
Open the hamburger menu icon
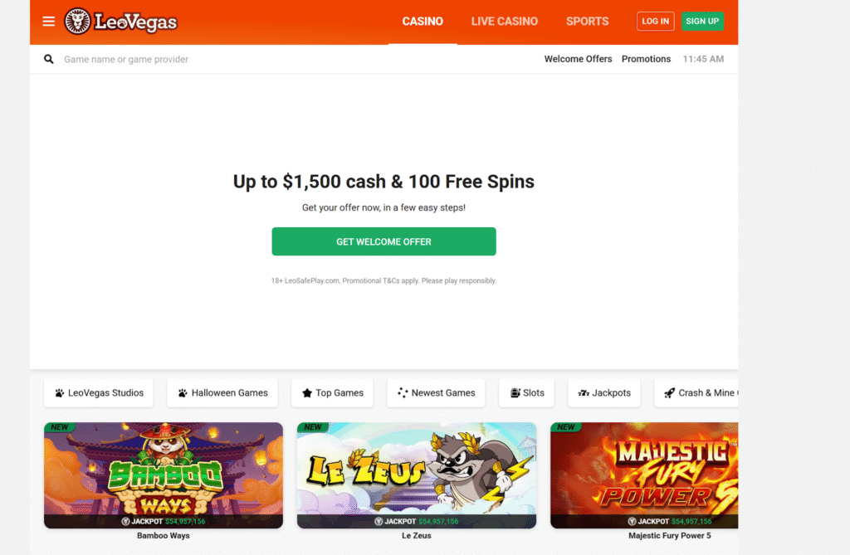tap(49, 22)
